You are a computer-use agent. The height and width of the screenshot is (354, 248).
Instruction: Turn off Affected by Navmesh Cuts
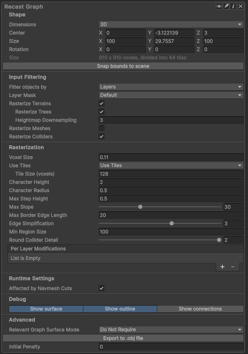coord(102,288)
